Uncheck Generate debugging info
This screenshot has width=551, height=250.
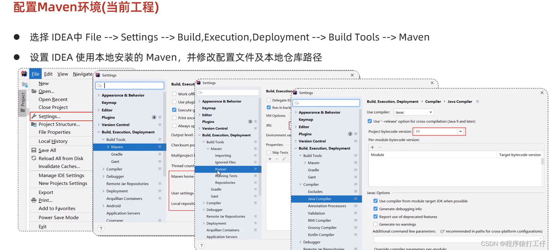[375, 209]
